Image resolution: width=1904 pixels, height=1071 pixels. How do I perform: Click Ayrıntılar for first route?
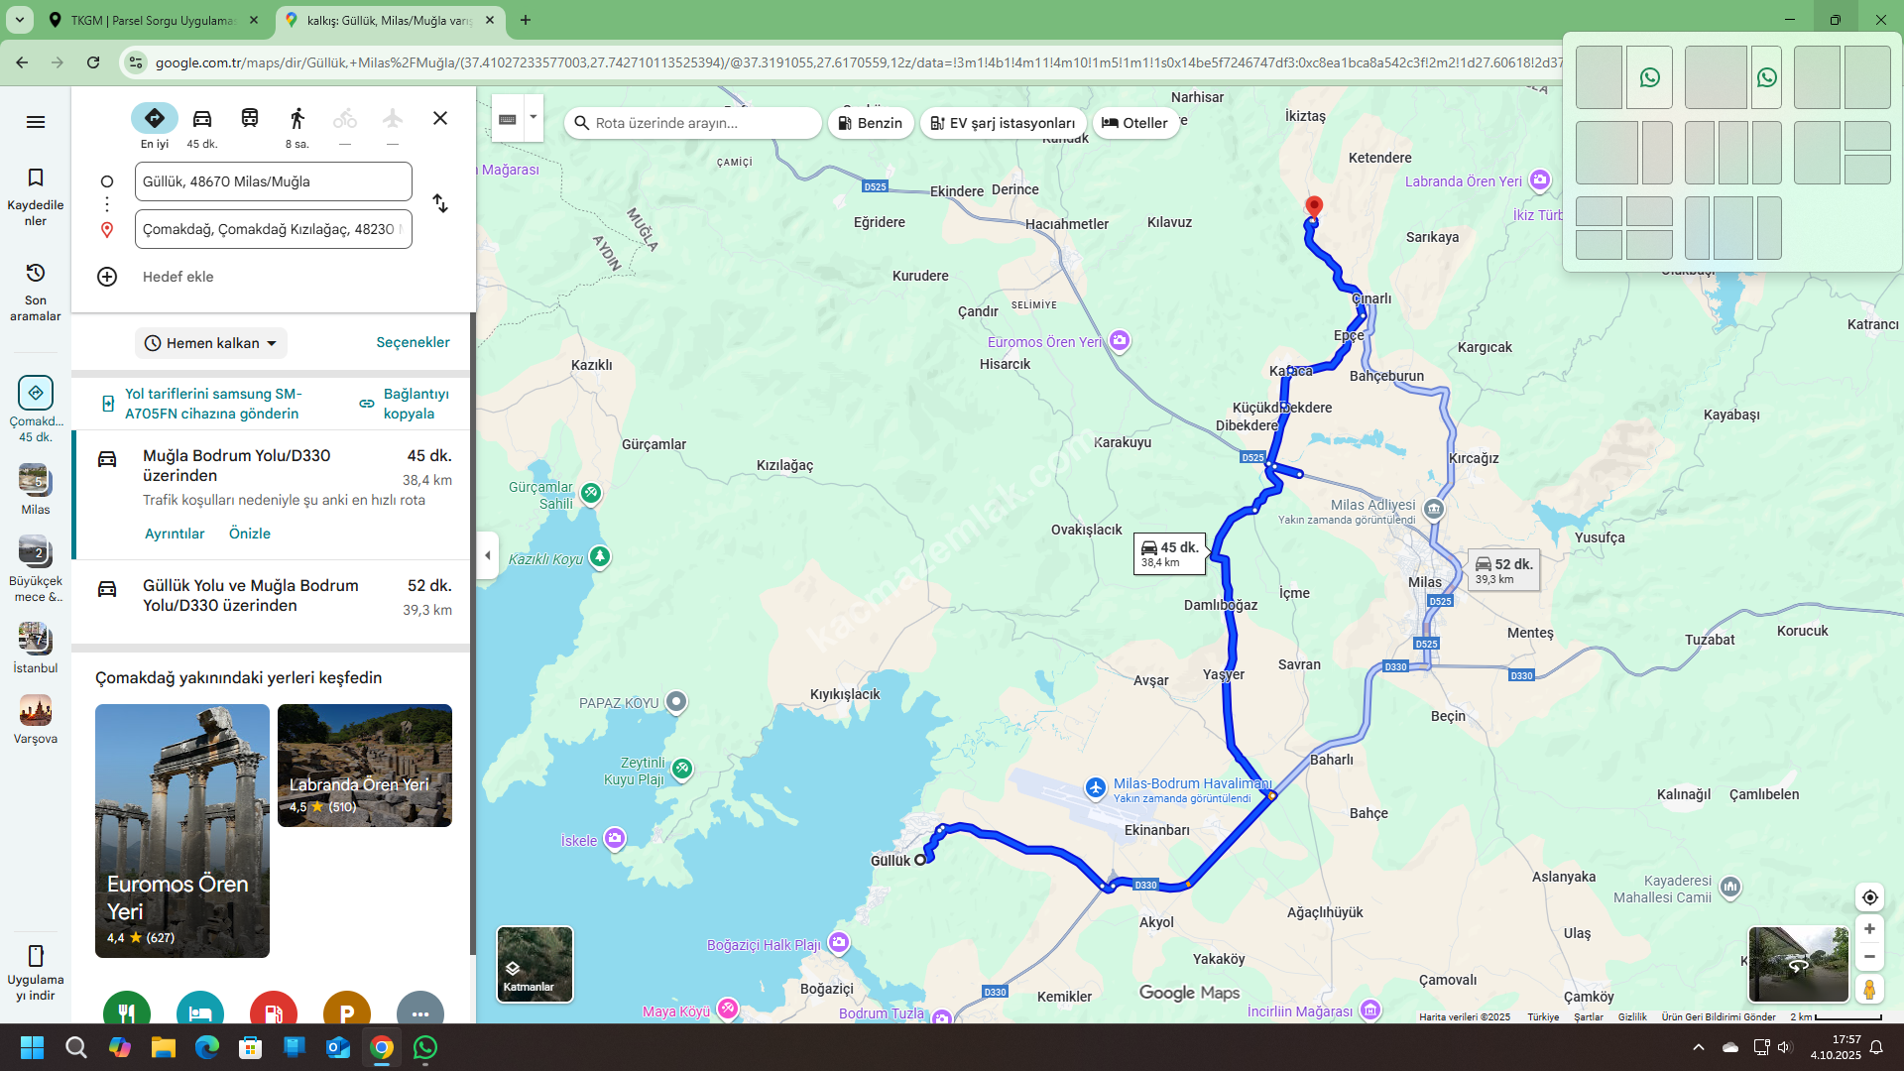pyautogui.click(x=175, y=534)
